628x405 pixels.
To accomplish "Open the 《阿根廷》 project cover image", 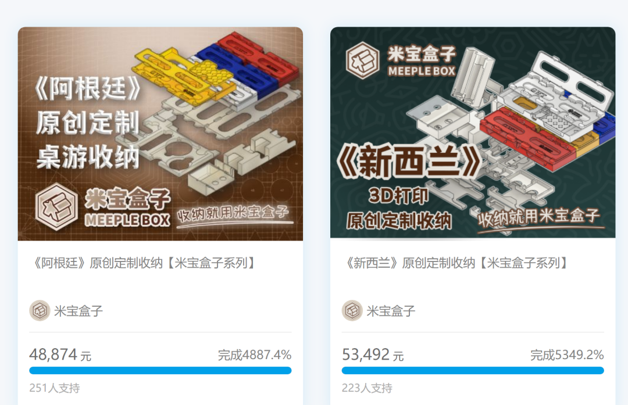I will [160, 134].
